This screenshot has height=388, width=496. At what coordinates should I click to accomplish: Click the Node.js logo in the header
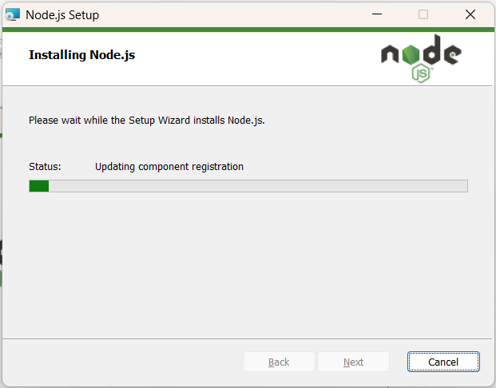point(421,58)
